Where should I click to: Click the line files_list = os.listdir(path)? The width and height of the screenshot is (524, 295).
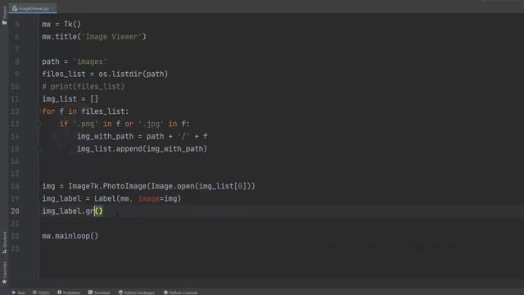click(x=105, y=74)
